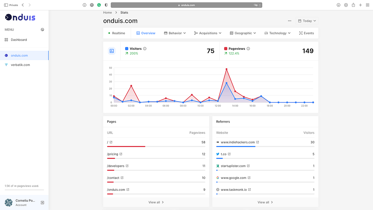Screen dimensions: 373x210
Task: Open the ellipsis more-options menu
Action: coord(289,21)
